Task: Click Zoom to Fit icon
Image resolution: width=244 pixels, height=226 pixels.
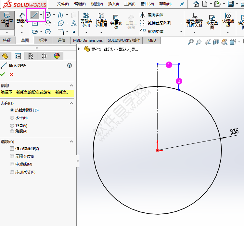Action: coord(191,42)
